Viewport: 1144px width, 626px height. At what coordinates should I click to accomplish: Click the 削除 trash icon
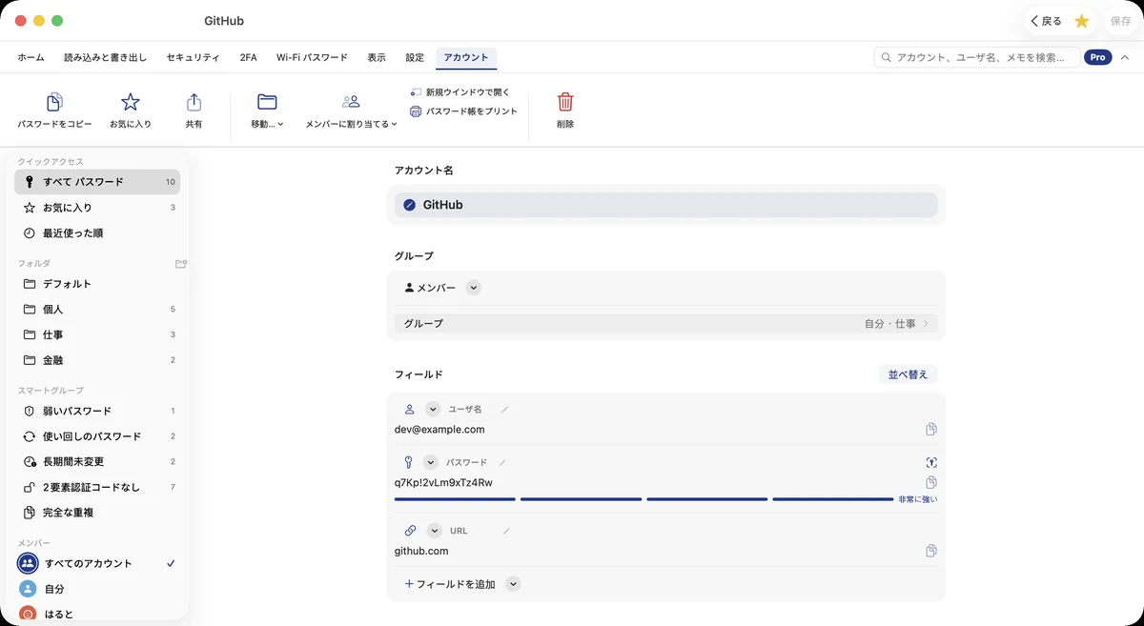click(565, 102)
